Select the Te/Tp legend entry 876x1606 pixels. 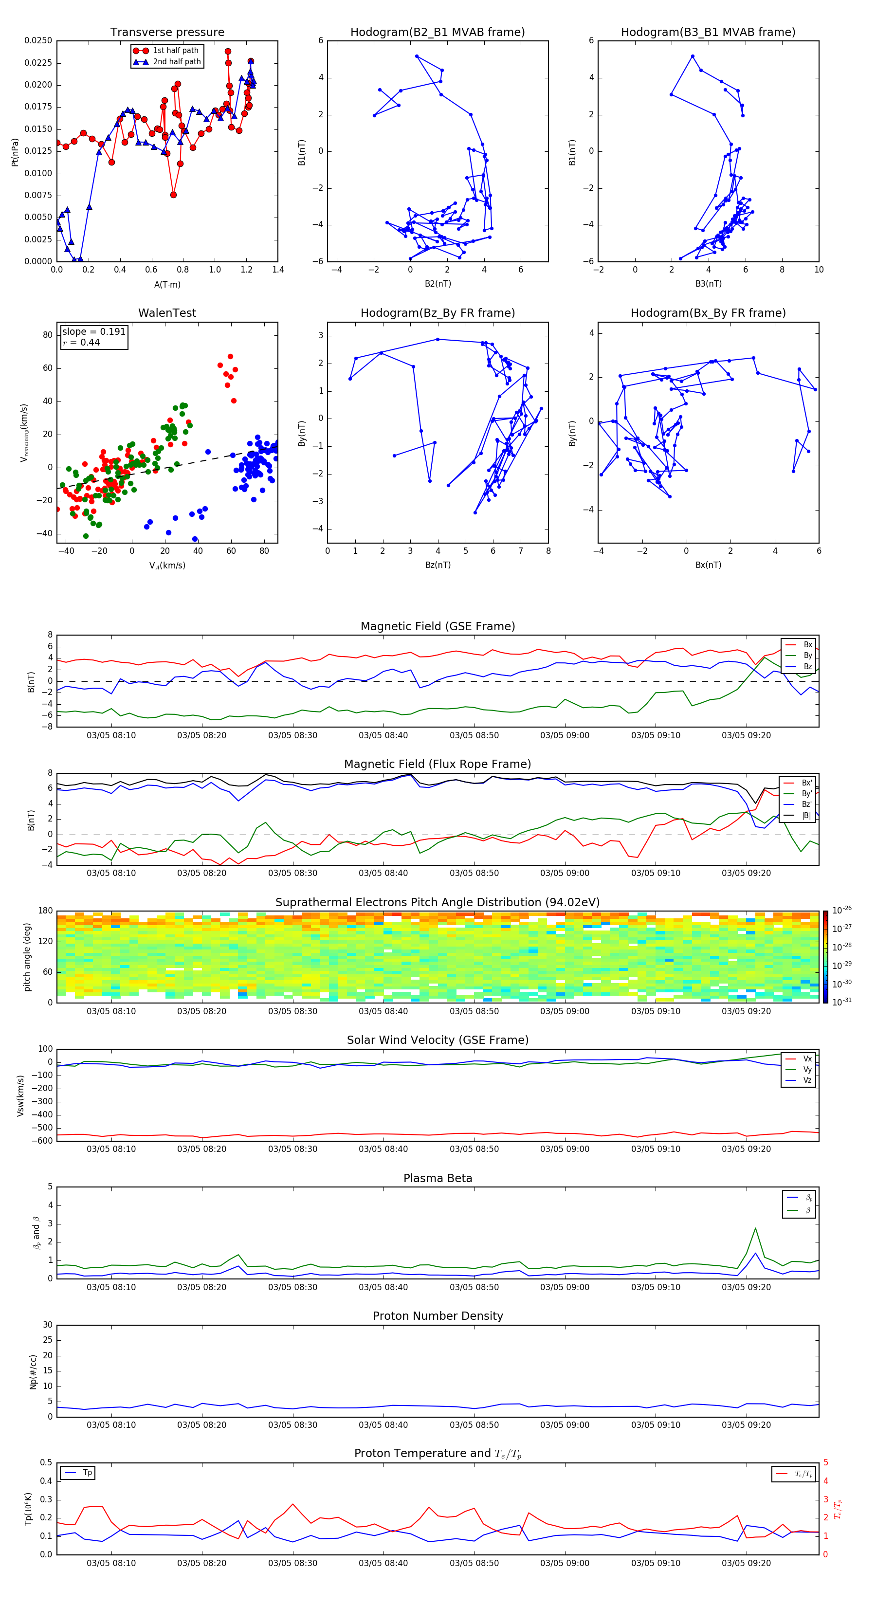794,1474
